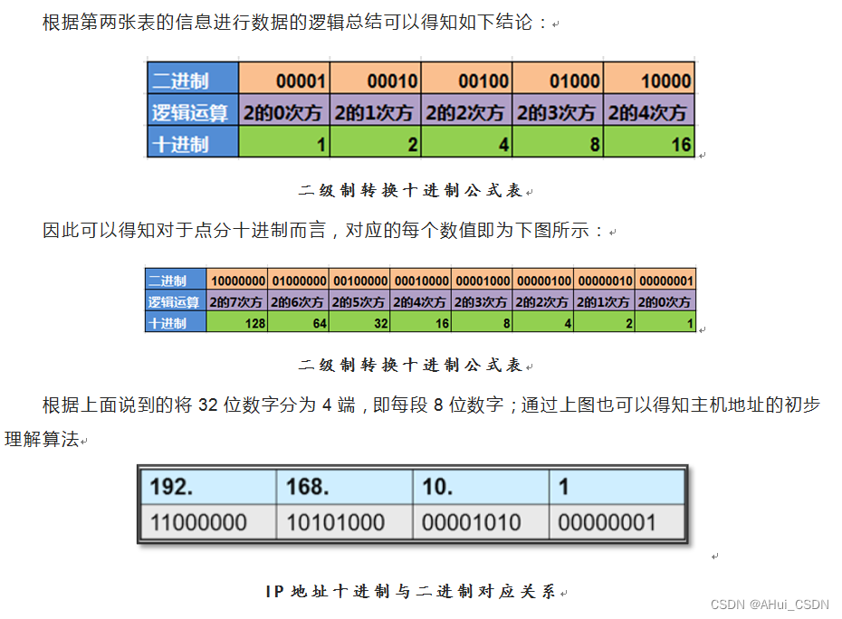Image resolution: width=842 pixels, height=619 pixels.
Task: Select the 00000001 cell in second table
Action: point(665,281)
